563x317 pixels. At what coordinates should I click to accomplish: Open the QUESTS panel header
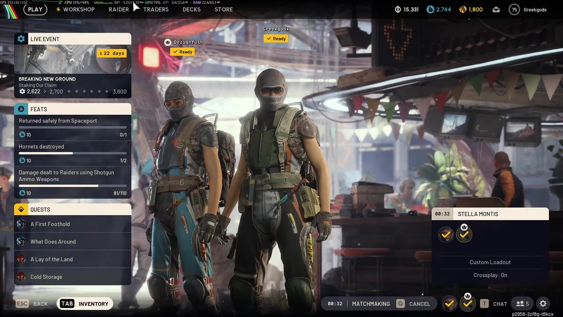(73, 209)
